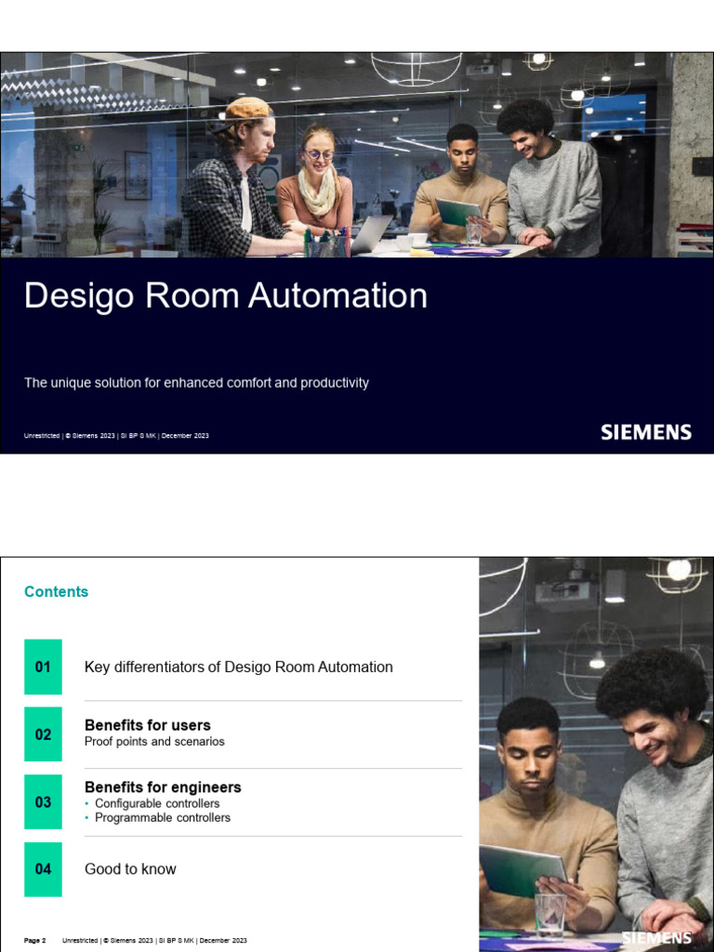Select the 'Configurable controllers' bullet
The height and width of the screenshot is (952, 714).
pyautogui.click(x=157, y=803)
